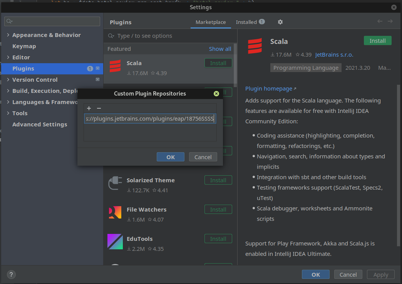Screen dimensions: 402x284
Task: Click the File Watchers plugin icon
Action: click(x=115, y=212)
